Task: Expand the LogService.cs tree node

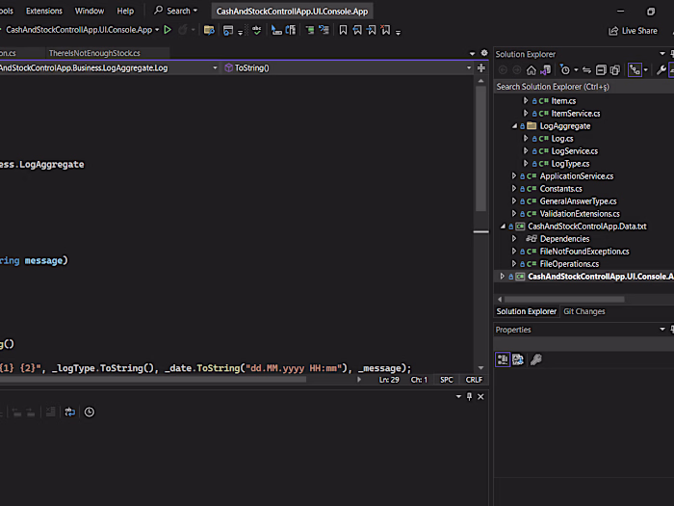Action: [526, 151]
